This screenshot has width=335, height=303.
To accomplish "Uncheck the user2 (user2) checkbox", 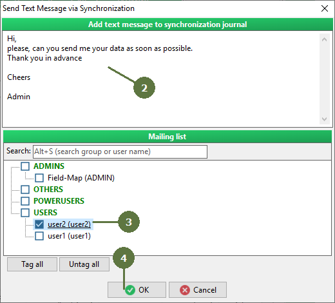I will (39, 224).
